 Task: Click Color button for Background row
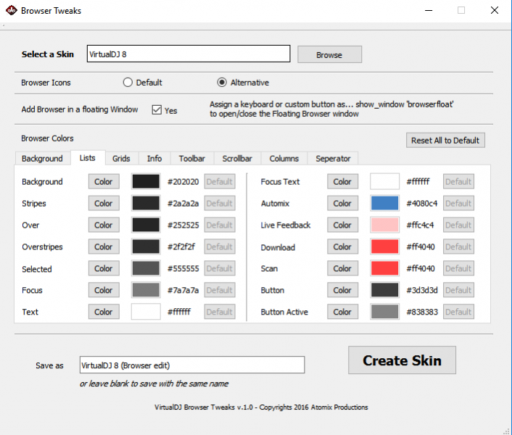pos(104,181)
